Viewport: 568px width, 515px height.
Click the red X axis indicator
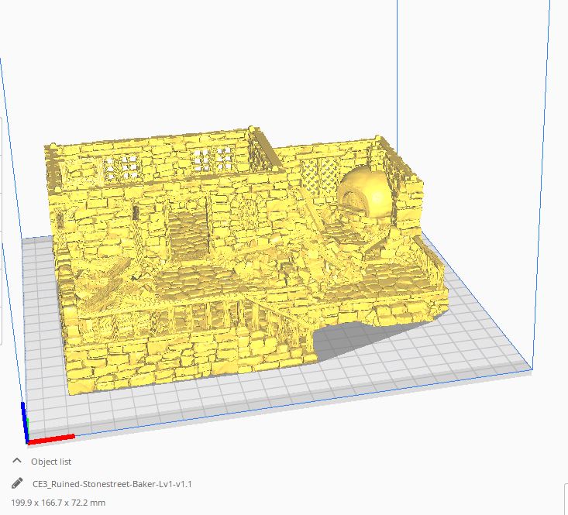(51, 439)
